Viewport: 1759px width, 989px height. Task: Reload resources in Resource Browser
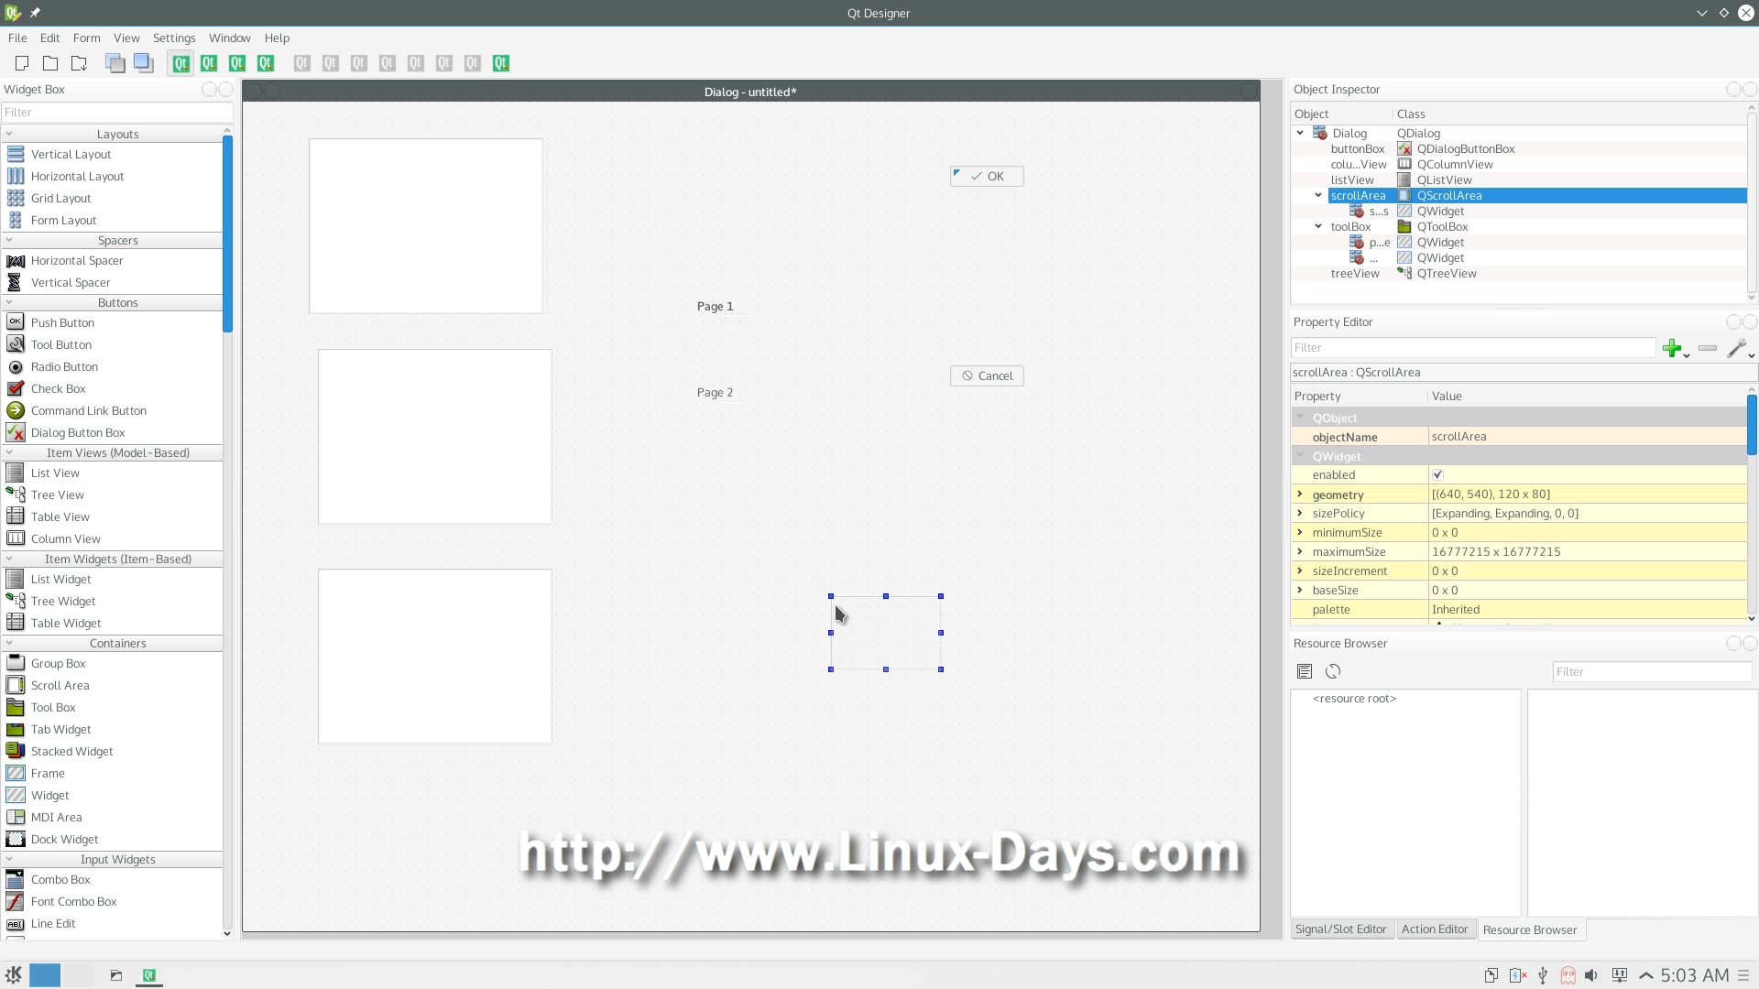click(1333, 671)
